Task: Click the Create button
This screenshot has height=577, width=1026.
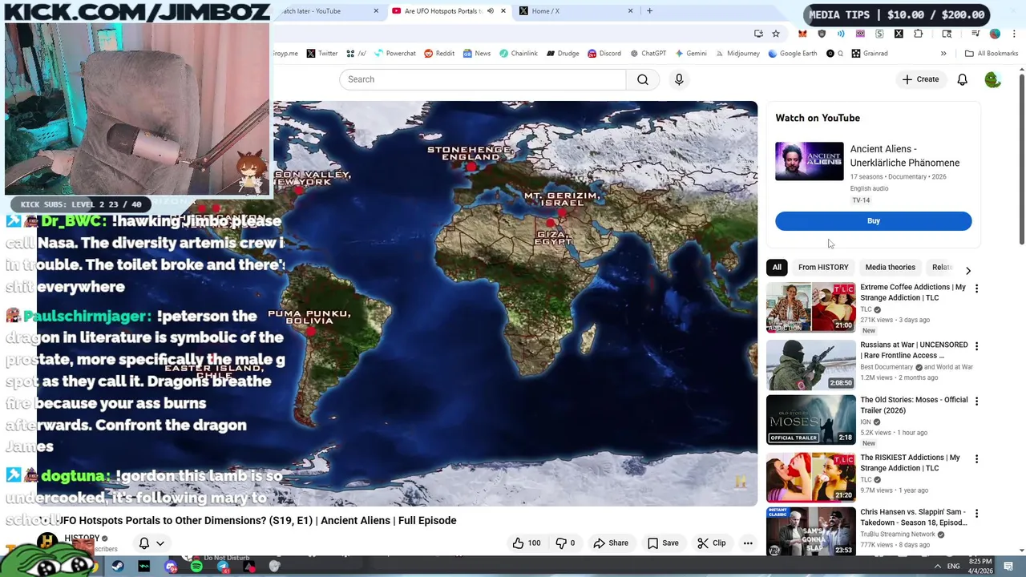Action: pyautogui.click(x=920, y=79)
